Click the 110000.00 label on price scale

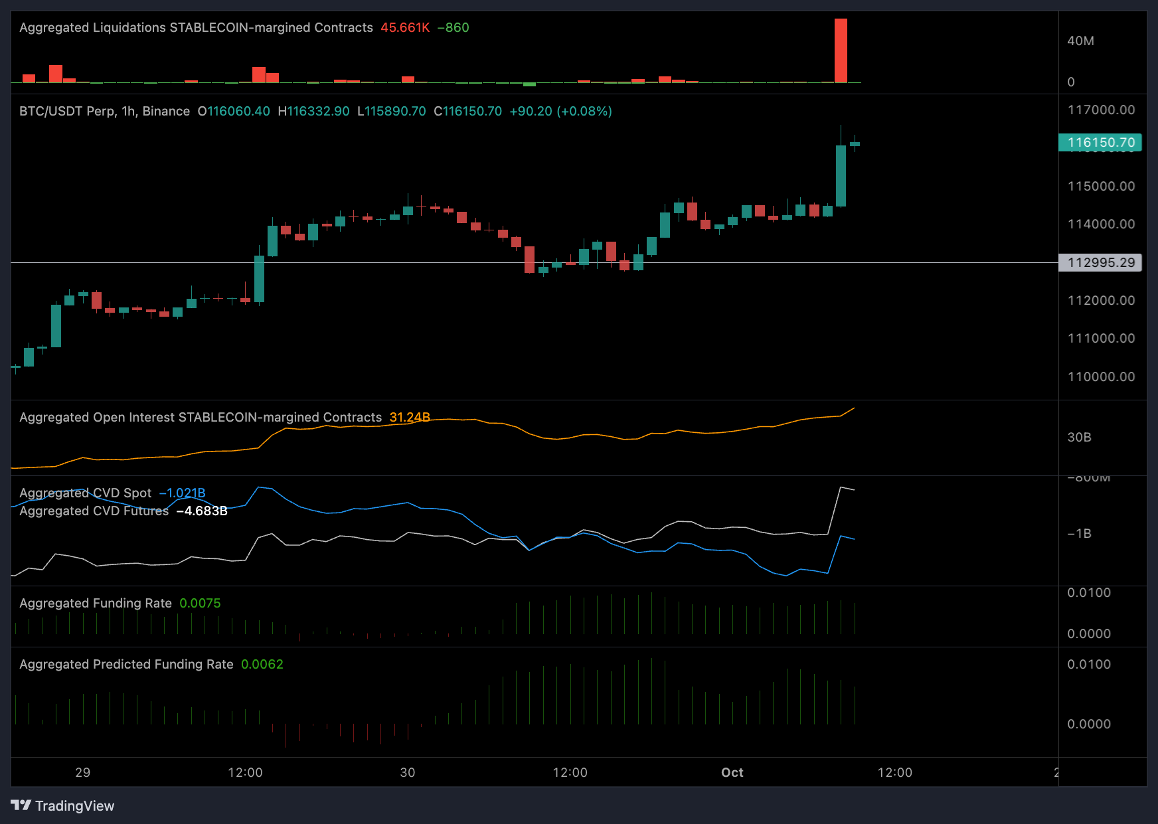(1101, 376)
